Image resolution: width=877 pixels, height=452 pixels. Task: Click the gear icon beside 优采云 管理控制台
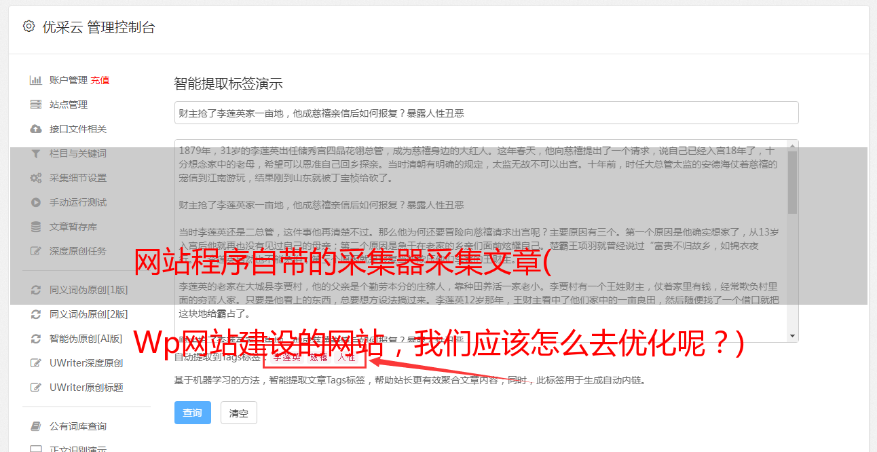29,26
